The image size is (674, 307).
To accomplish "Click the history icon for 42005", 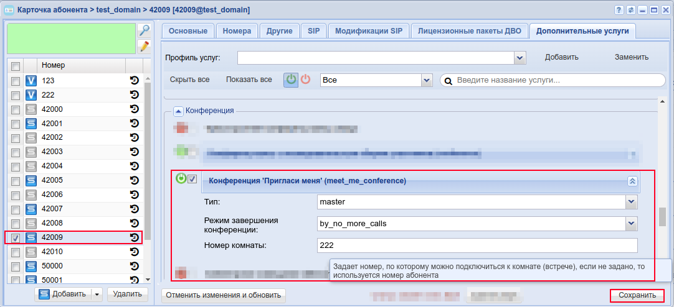I will click(135, 180).
